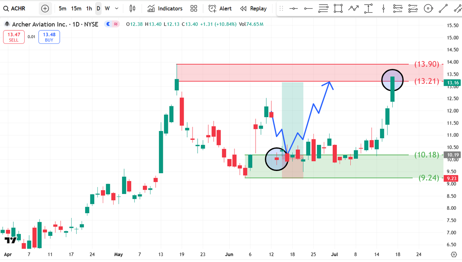Select the vertical line drawing tool
Image resolution: width=462 pixels, height=262 pixels.
pyautogui.click(x=383, y=8)
